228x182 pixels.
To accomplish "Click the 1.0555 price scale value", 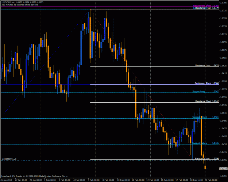I will [x=223, y=97].
